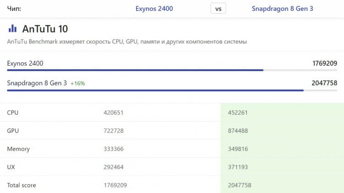Click score 1769209 above the Exynos bar
Viewport: 344px width, 193px height.
click(325, 63)
